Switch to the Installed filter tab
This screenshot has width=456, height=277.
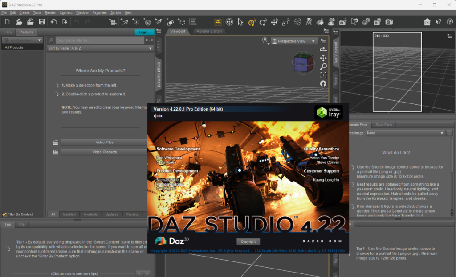pos(69,214)
